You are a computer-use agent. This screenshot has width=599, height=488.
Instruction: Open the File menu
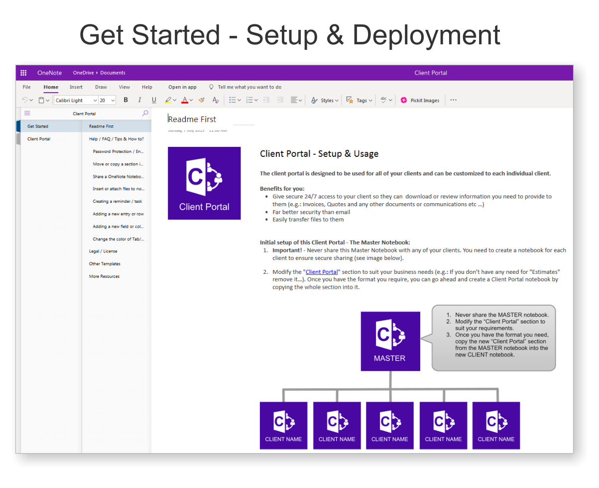pyautogui.click(x=26, y=87)
